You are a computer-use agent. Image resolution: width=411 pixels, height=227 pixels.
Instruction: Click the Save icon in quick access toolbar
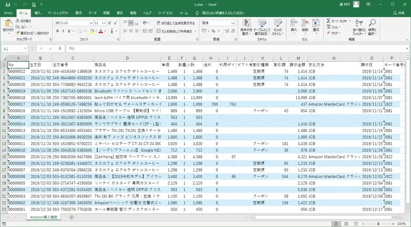(x=8, y=4)
